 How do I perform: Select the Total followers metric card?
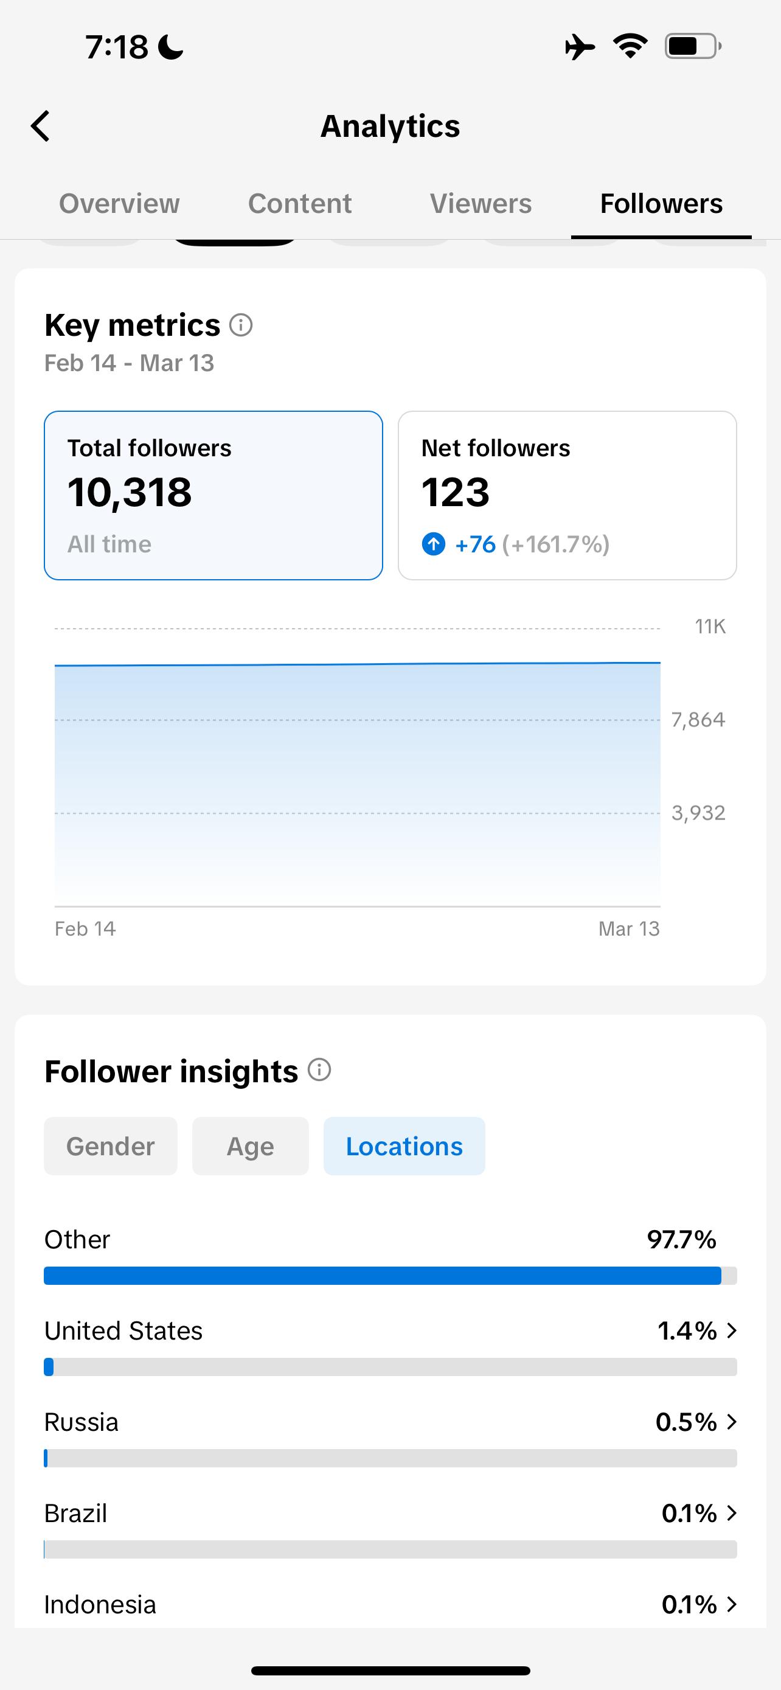213,495
